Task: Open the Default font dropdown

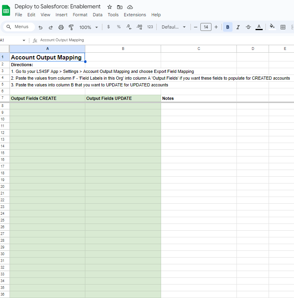Action: coord(173,27)
